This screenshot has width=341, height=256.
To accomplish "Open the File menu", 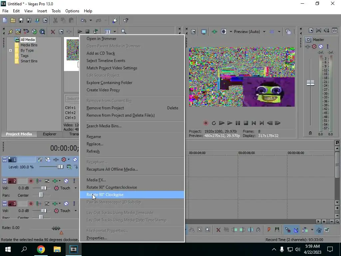I will (5, 11).
